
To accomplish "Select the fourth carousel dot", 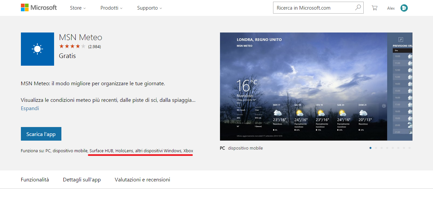I will click(x=387, y=148).
